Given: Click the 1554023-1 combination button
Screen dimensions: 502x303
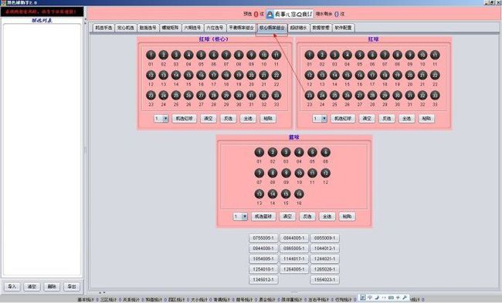Looking at the screenshot, I should [324, 280].
